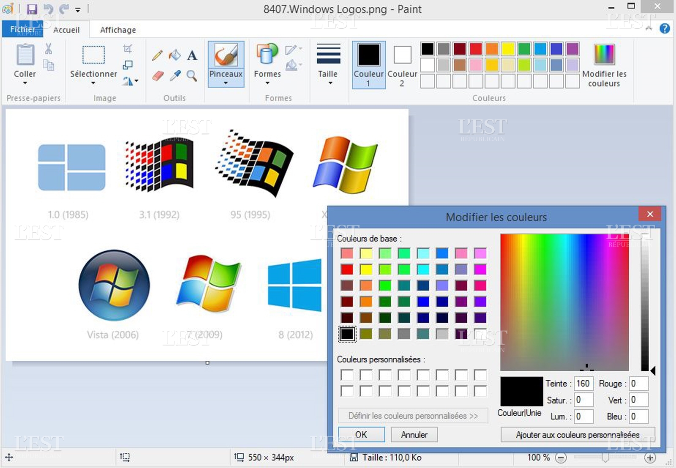This screenshot has height=468, width=676.
Task: Click the OK button in the color dialog
Action: coord(362,435)
